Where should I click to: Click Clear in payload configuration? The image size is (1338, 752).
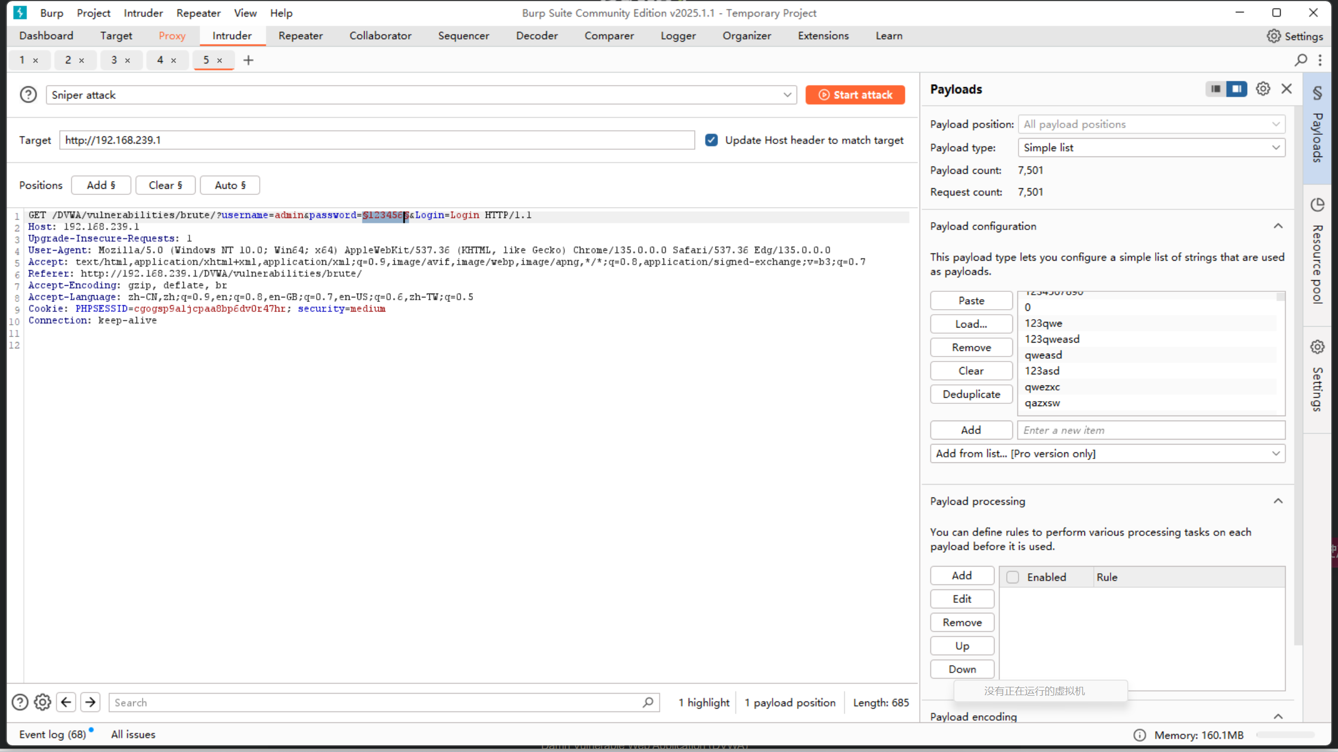pyautogui.click(x=971, y=370)
